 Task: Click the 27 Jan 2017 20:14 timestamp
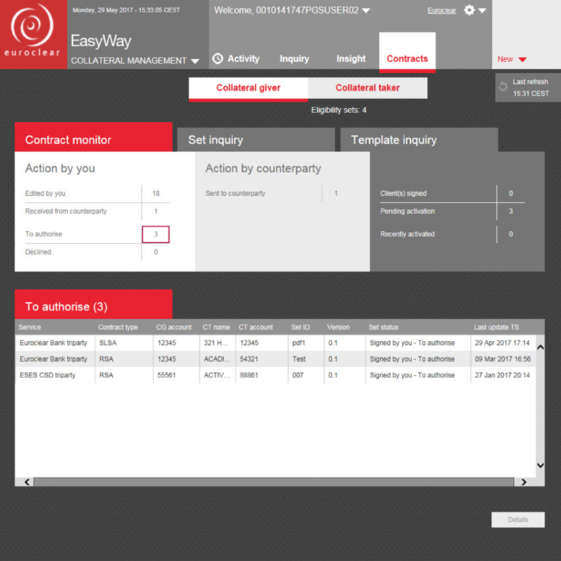tap(503, 375)
